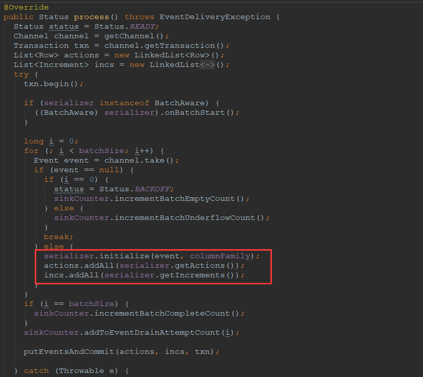Click actions.addAll statement
The height and width of the screenshot is (377, 423).
144,266
